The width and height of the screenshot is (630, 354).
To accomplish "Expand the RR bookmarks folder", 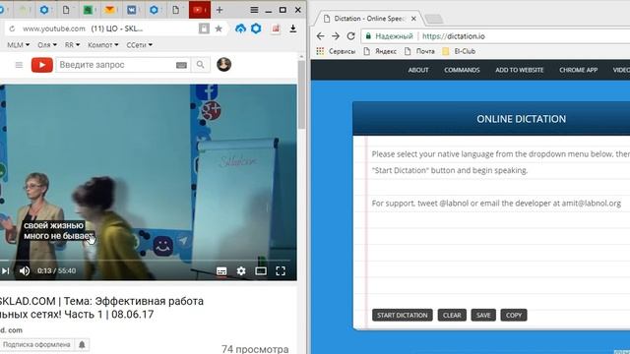I will (x=72, y=45).
